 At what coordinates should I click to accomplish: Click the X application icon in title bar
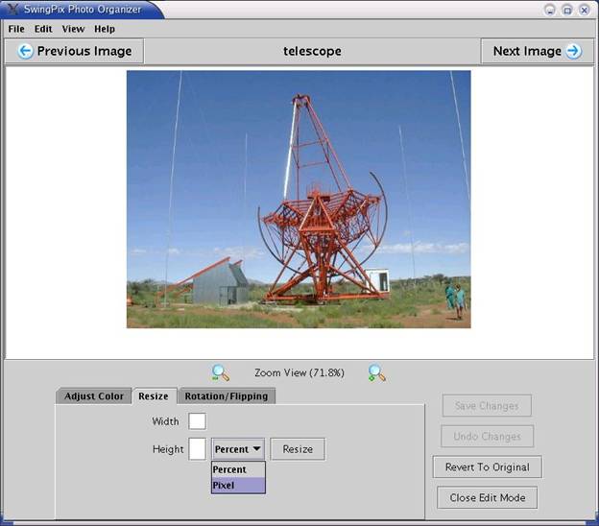12,10
